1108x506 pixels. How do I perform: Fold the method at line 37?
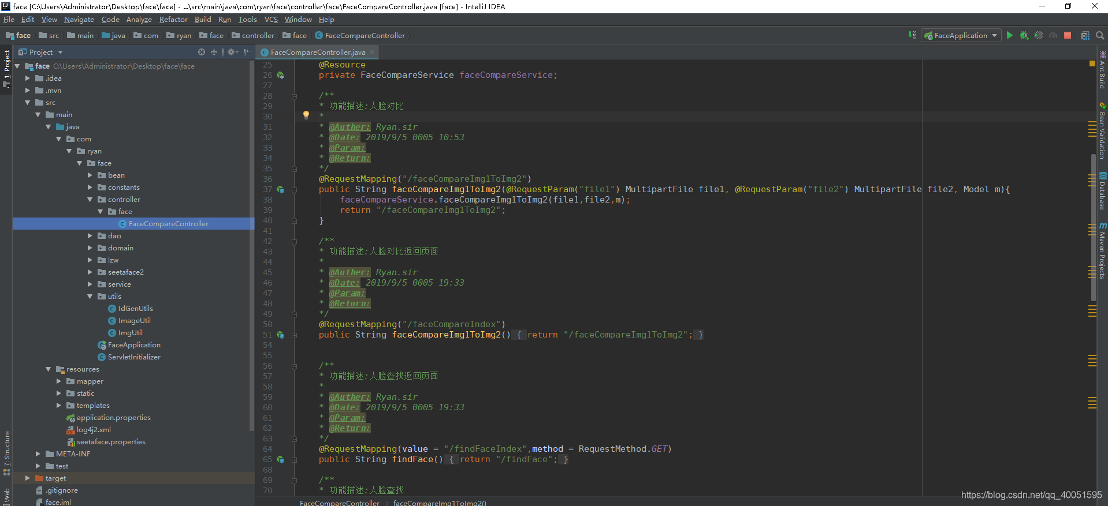294,189
